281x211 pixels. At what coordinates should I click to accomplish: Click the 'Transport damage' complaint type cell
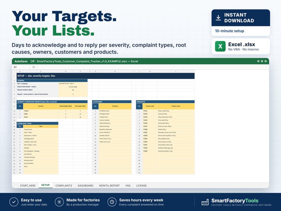(x=41, y=157)
